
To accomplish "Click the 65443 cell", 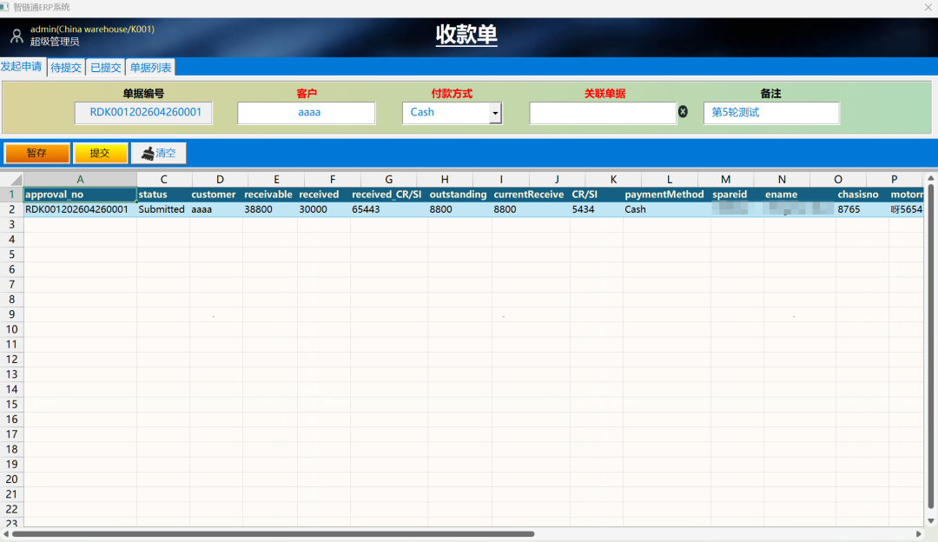I will coord(389,209).
